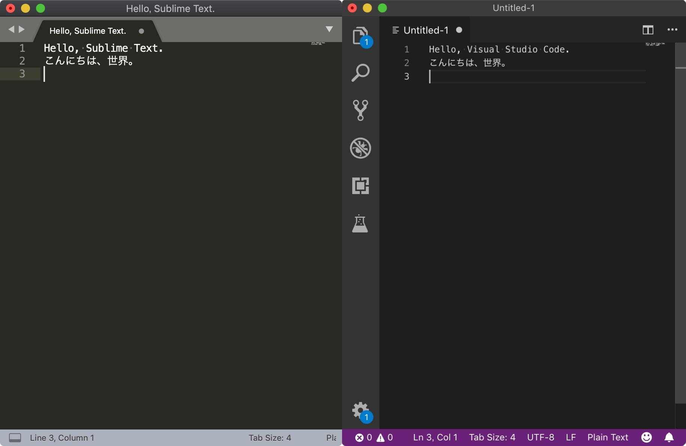Open the Sublime tab list dropdown triangle
This screenshot has width=686, height=446.
click(x=329, y=29)
